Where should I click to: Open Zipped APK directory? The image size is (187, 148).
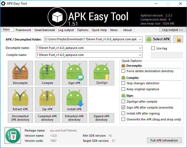pos(101,118)
